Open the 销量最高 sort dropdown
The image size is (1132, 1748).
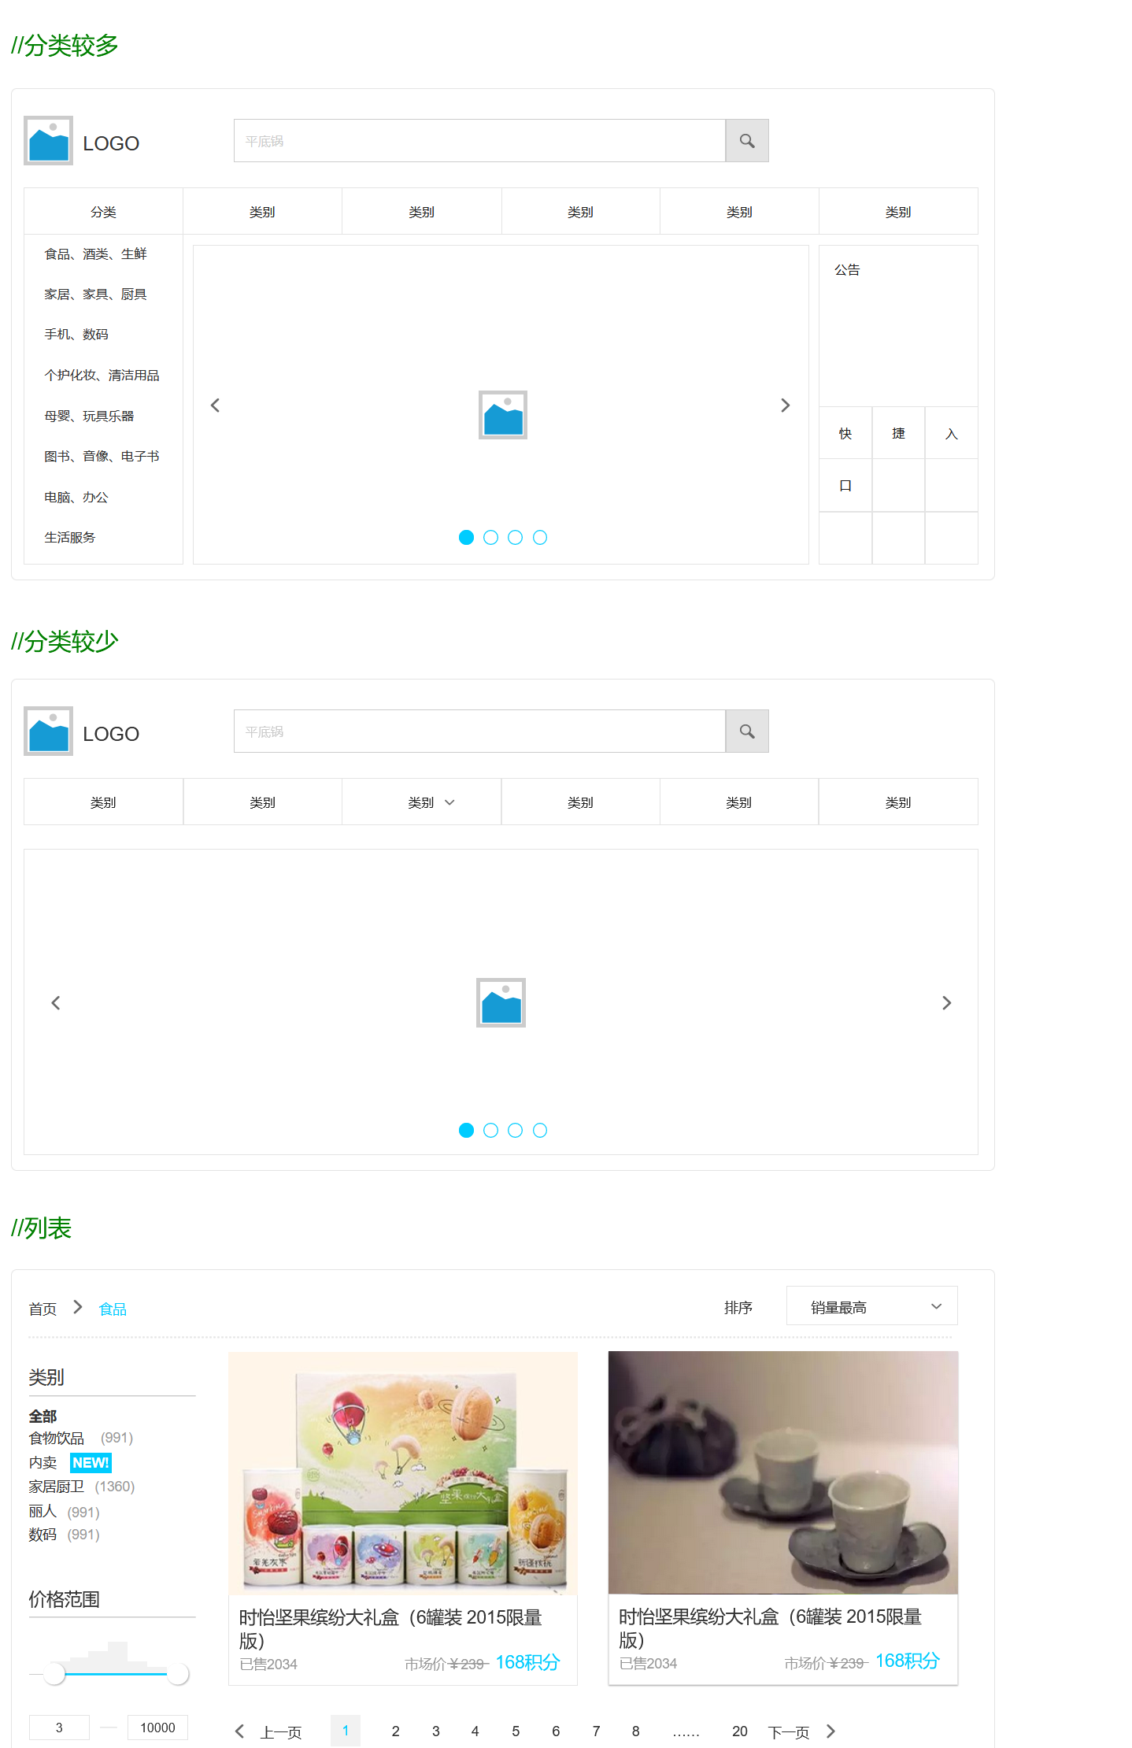(871, 1305)
